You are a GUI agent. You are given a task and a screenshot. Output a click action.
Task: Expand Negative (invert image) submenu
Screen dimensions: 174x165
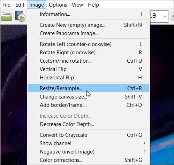click(88, 152)
